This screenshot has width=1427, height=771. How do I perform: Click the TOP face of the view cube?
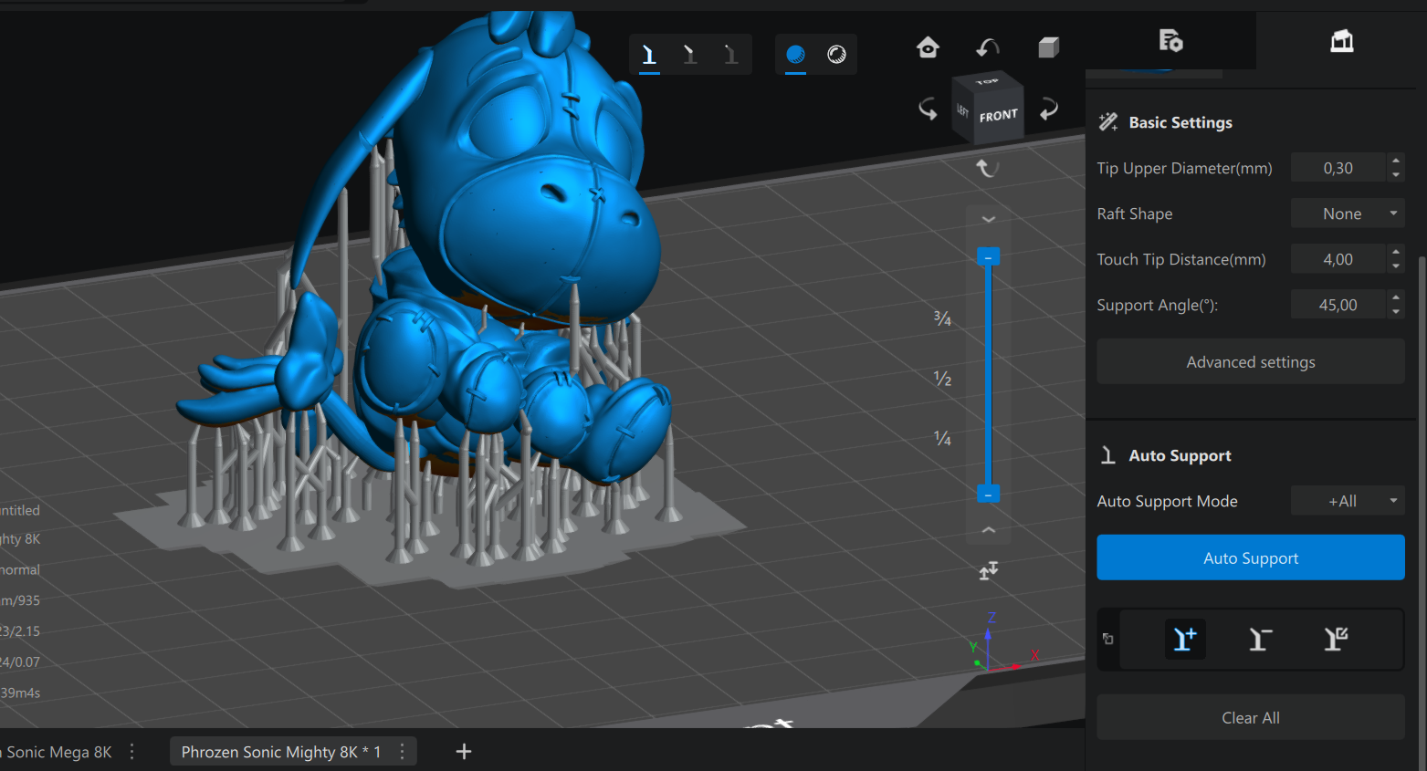click(x=986, y=82)
